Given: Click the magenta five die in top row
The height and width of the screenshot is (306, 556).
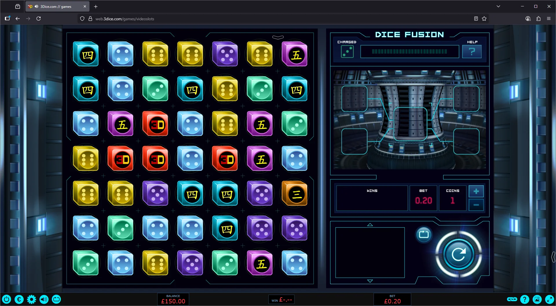Looking at the screenshot, I should [x=295, y=54].
